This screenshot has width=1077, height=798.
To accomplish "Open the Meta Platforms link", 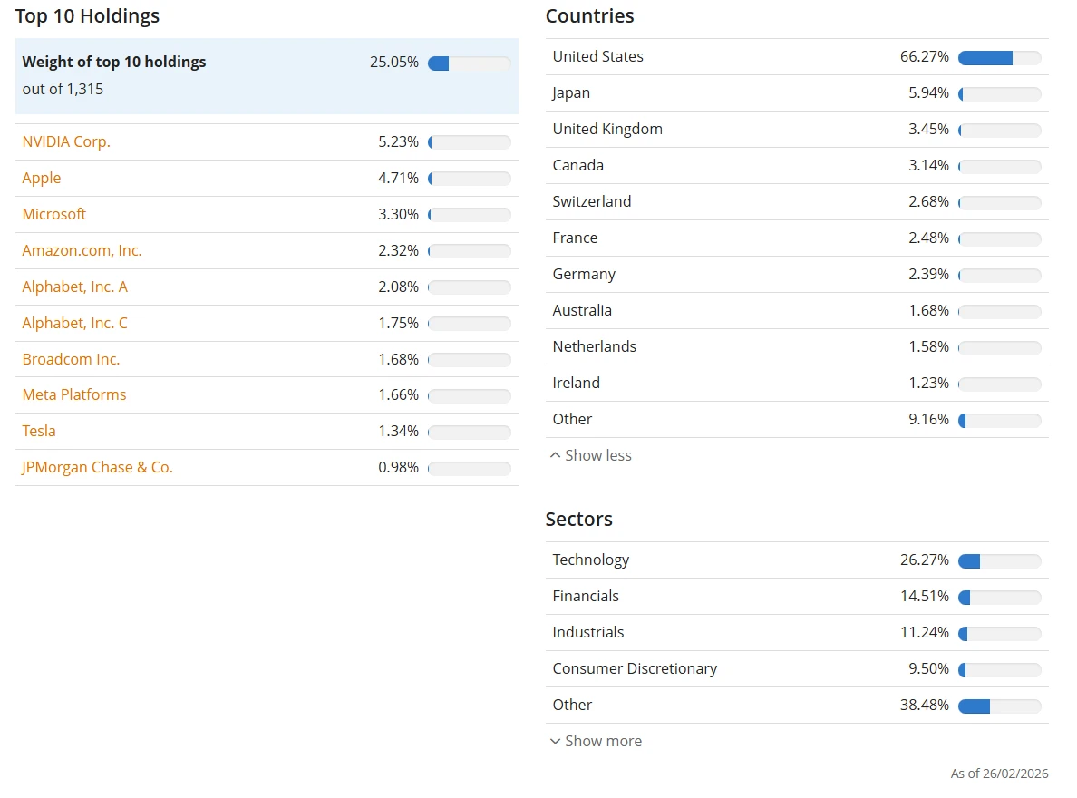I will click(x=74, y=395).
